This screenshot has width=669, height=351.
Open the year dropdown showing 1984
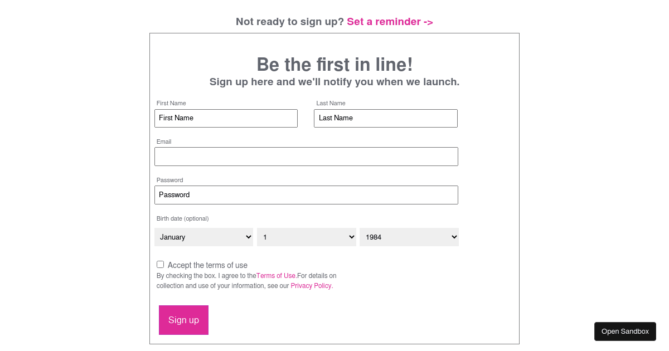(409, 237)
